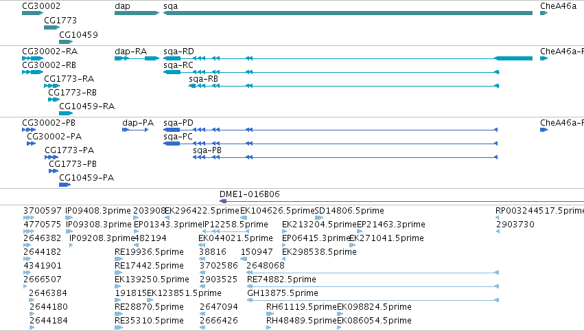584x331 pixels.
Task: Select the sqa-PC protein feature
Action: click(x=330, y=144)
